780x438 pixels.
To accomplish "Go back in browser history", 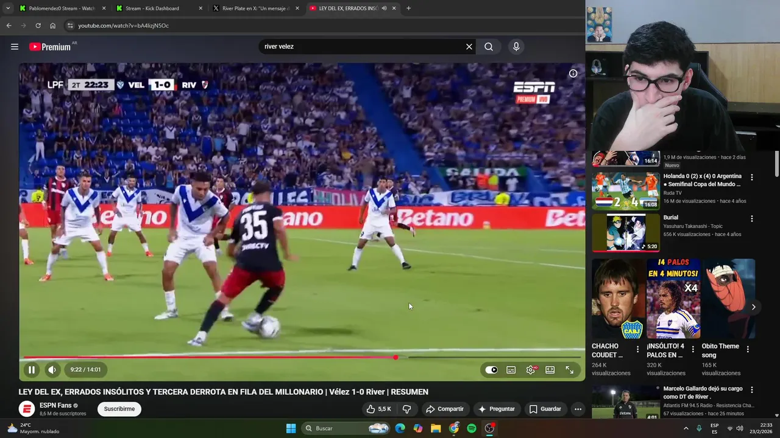I will coord(9,26).
